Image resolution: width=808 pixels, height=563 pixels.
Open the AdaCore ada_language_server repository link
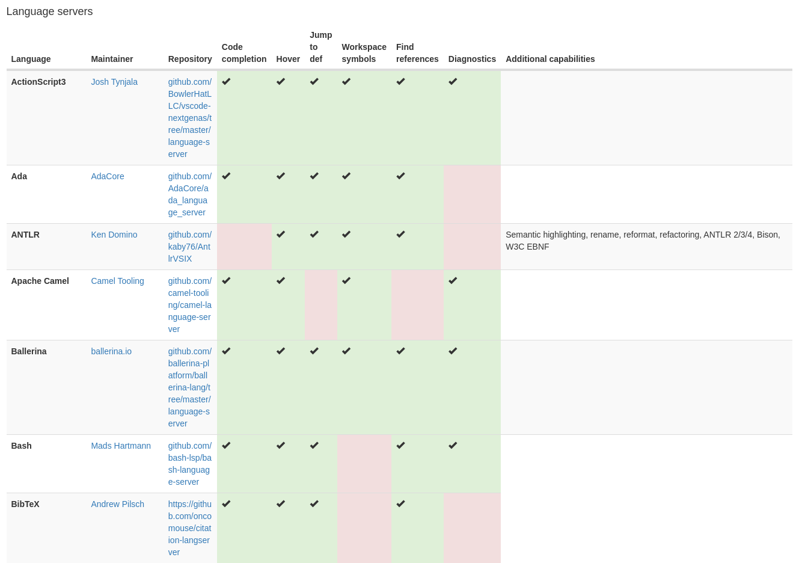pyautogui.click(x=190, y=194)
